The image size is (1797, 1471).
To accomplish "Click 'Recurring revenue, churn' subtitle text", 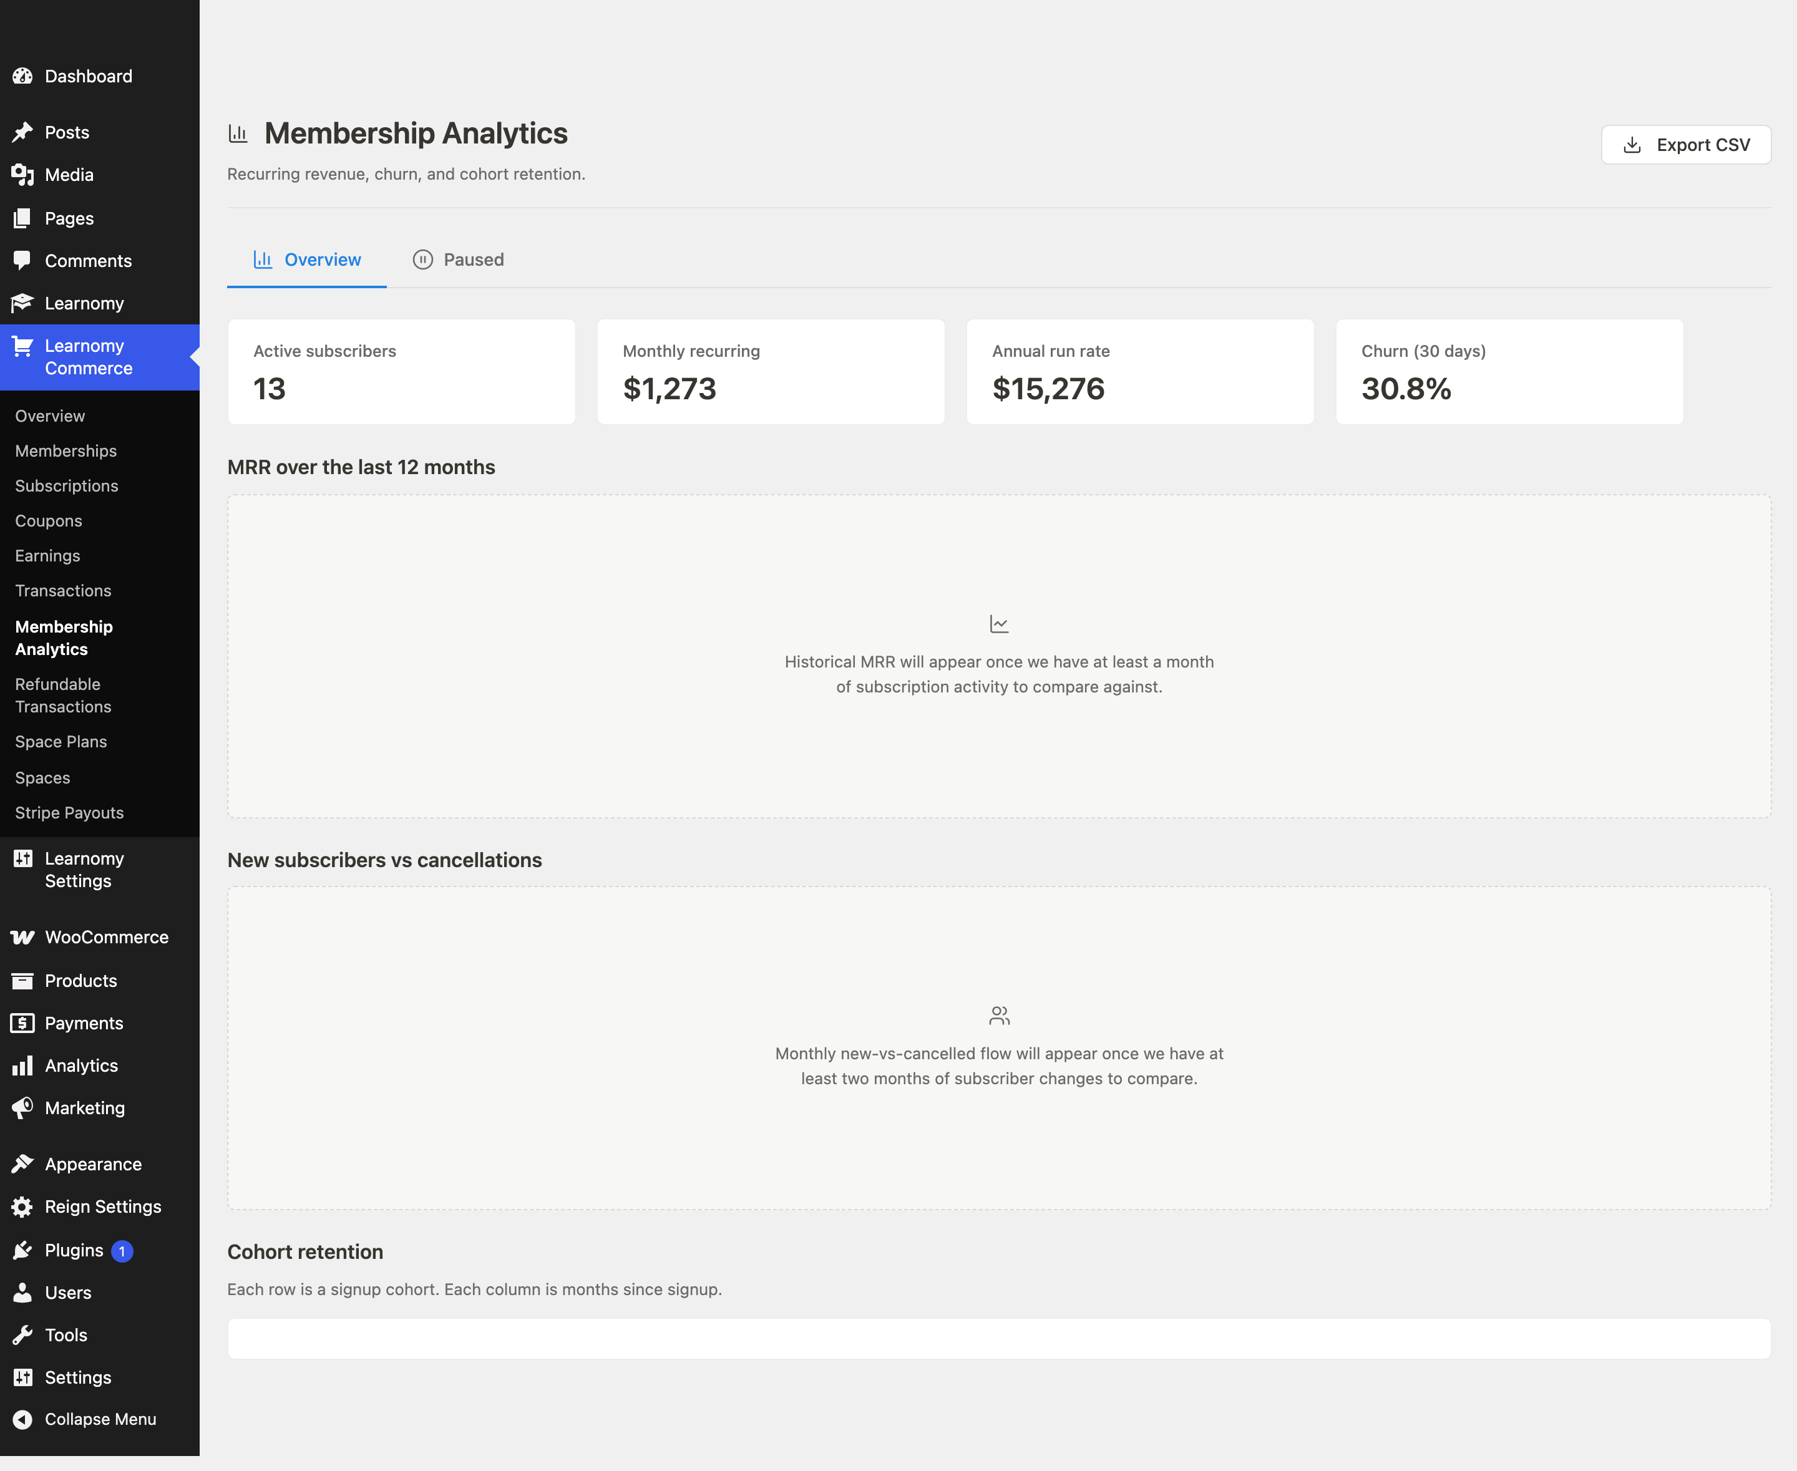I will [406, 173].
